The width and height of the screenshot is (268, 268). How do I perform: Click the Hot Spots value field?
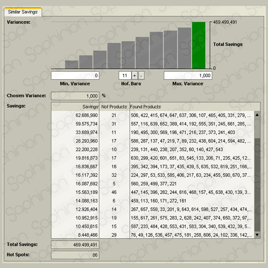tap(75, 255)
